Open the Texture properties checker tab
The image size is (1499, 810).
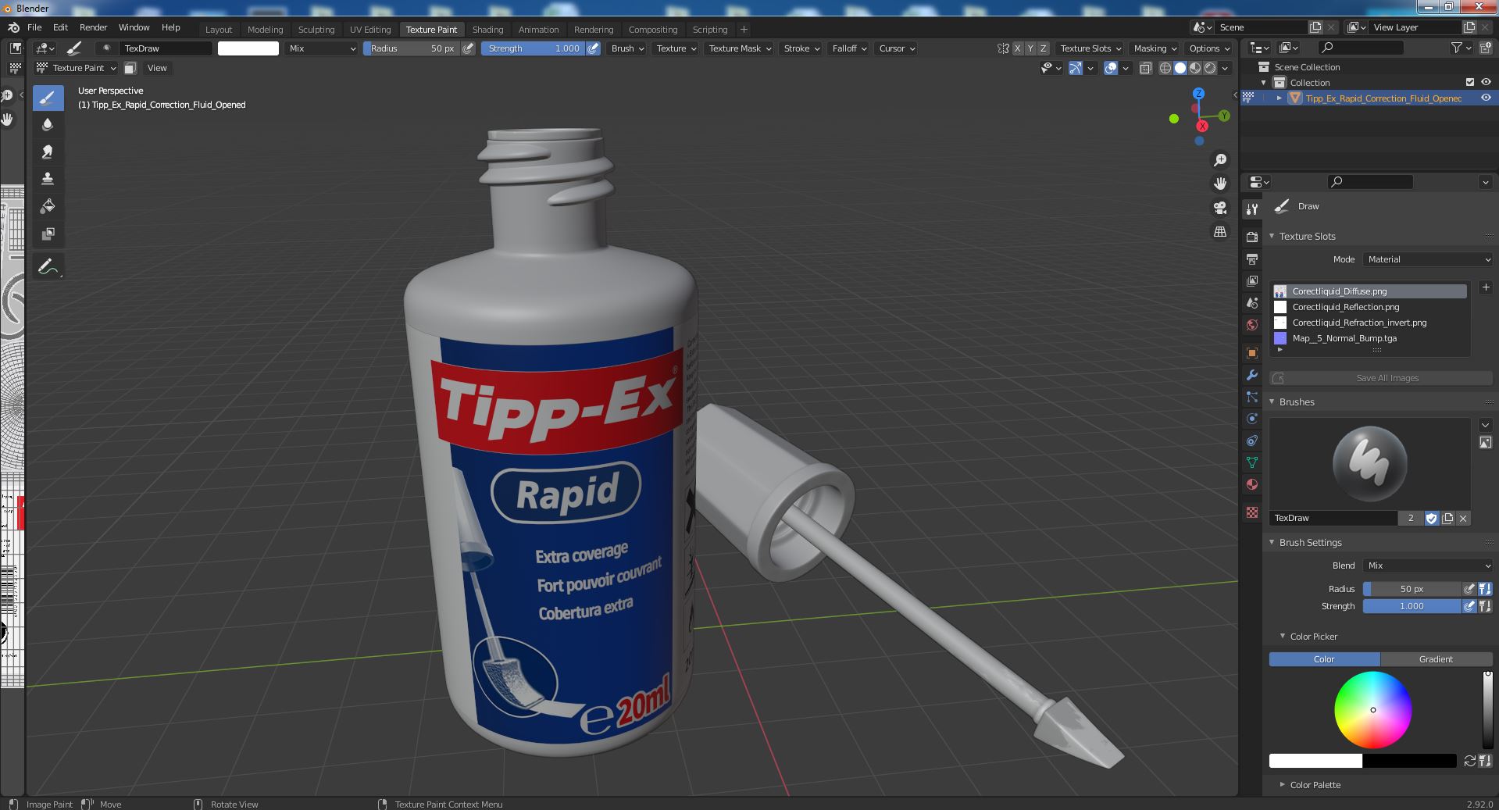[1252, 512]
